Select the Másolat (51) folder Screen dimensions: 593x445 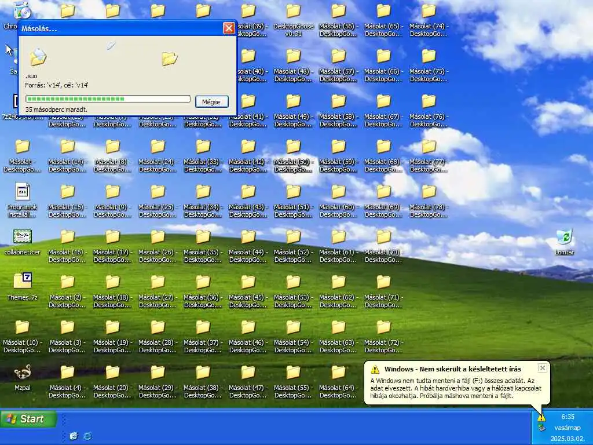tap(294, 200)
